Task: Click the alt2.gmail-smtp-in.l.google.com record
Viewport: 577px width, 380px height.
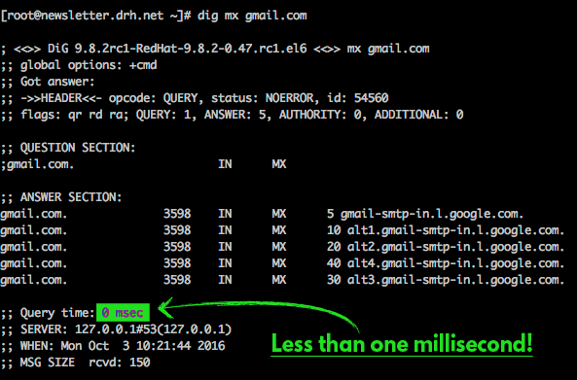Action: pos(455,247)
